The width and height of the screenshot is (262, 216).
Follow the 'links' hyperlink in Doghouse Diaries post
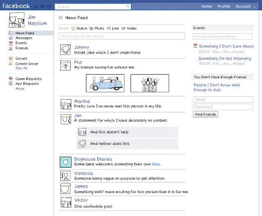click(x=156, y=164)
